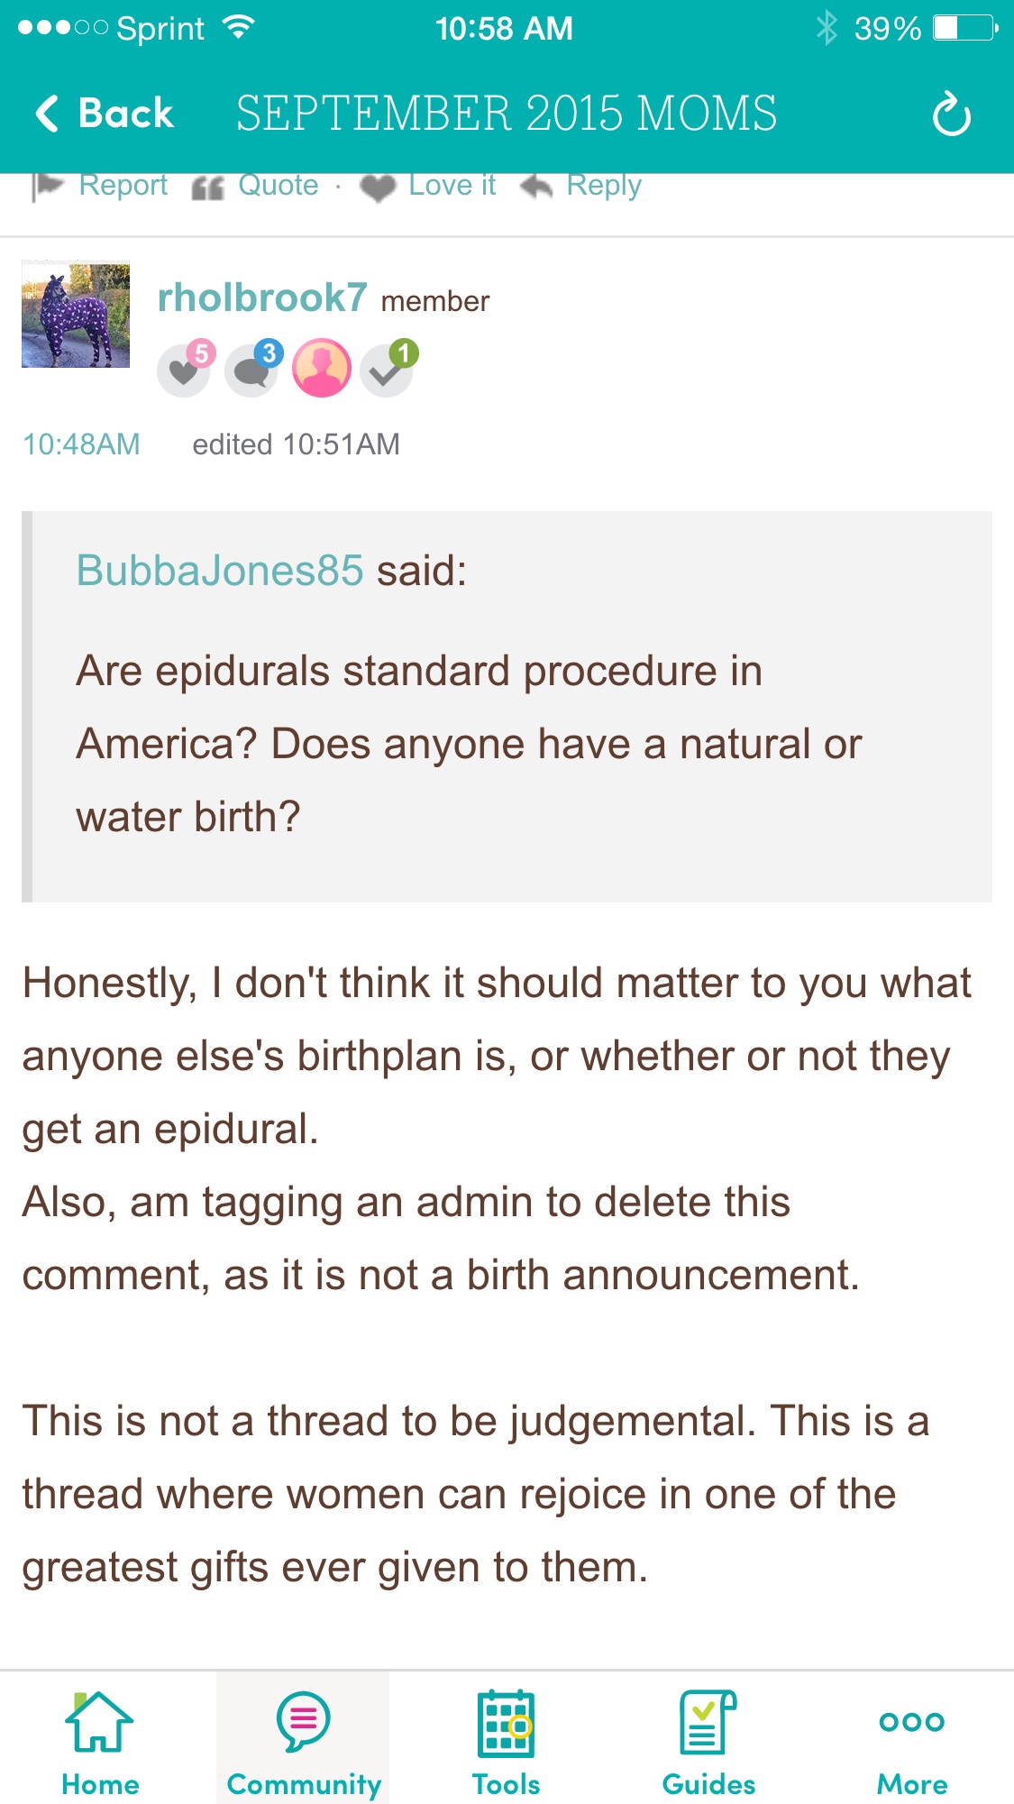Open BubbaJones85's profile from quote
Viewport: 1014px width, 1804px height.
[x=220, y=571]
